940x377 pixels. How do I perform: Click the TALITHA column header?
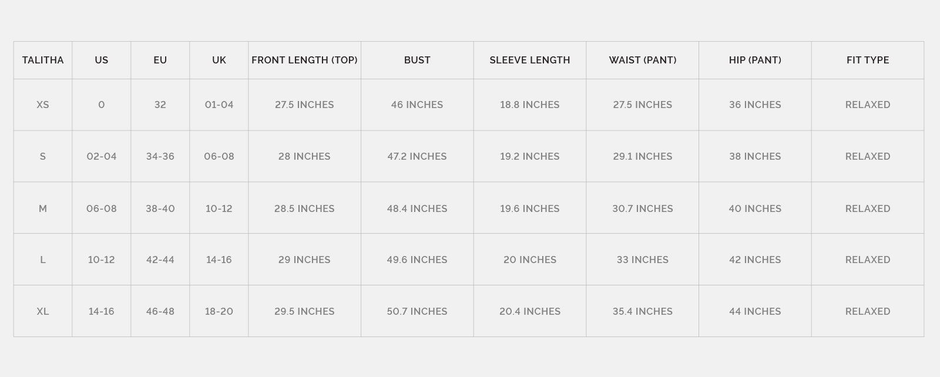click(43, 60)
